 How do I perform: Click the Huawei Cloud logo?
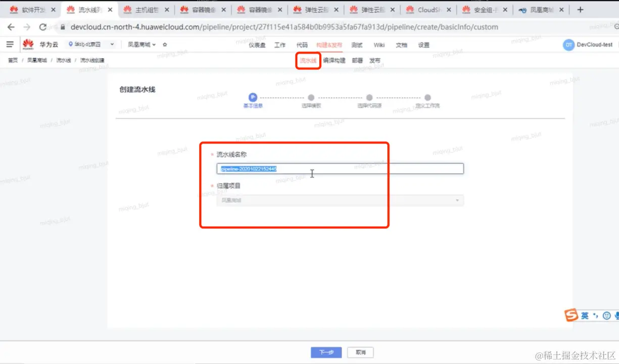coord(28,44)
